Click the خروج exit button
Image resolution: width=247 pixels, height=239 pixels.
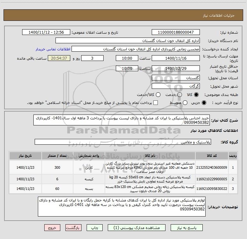(x=52, y=228)
